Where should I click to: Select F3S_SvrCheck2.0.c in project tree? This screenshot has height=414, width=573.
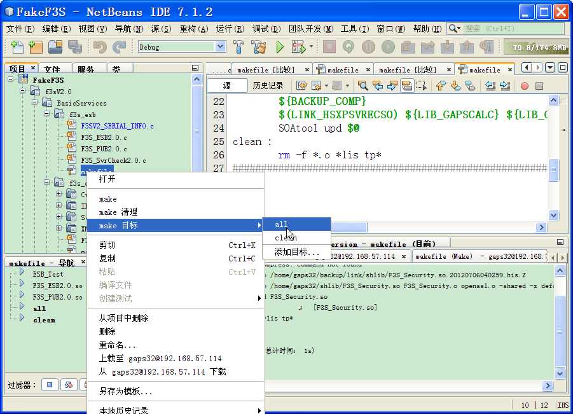coord(114,160)
